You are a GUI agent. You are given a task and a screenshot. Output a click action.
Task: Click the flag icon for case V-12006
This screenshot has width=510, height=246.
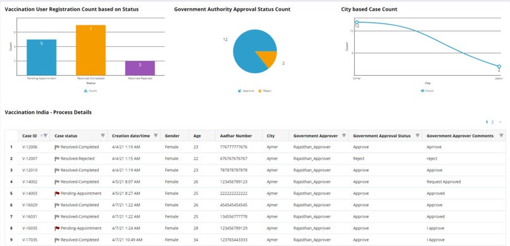pyautogui.click(x=57, y=147)
